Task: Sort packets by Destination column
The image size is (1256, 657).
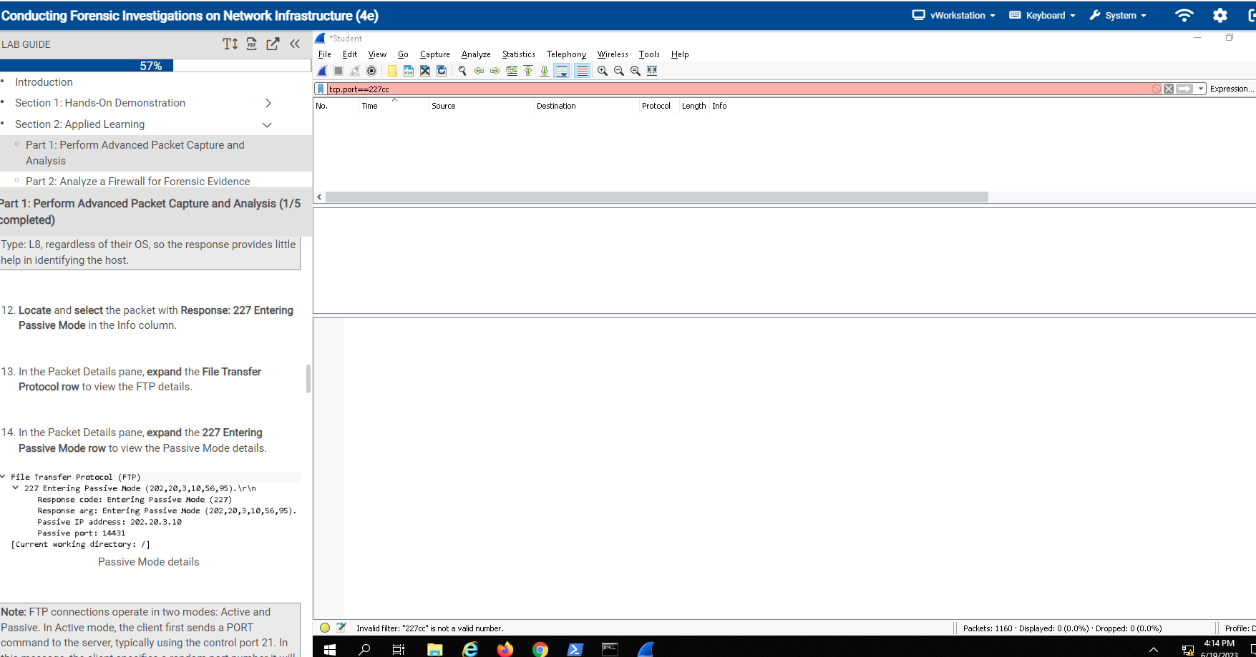Action: click(x=587, y=106)
